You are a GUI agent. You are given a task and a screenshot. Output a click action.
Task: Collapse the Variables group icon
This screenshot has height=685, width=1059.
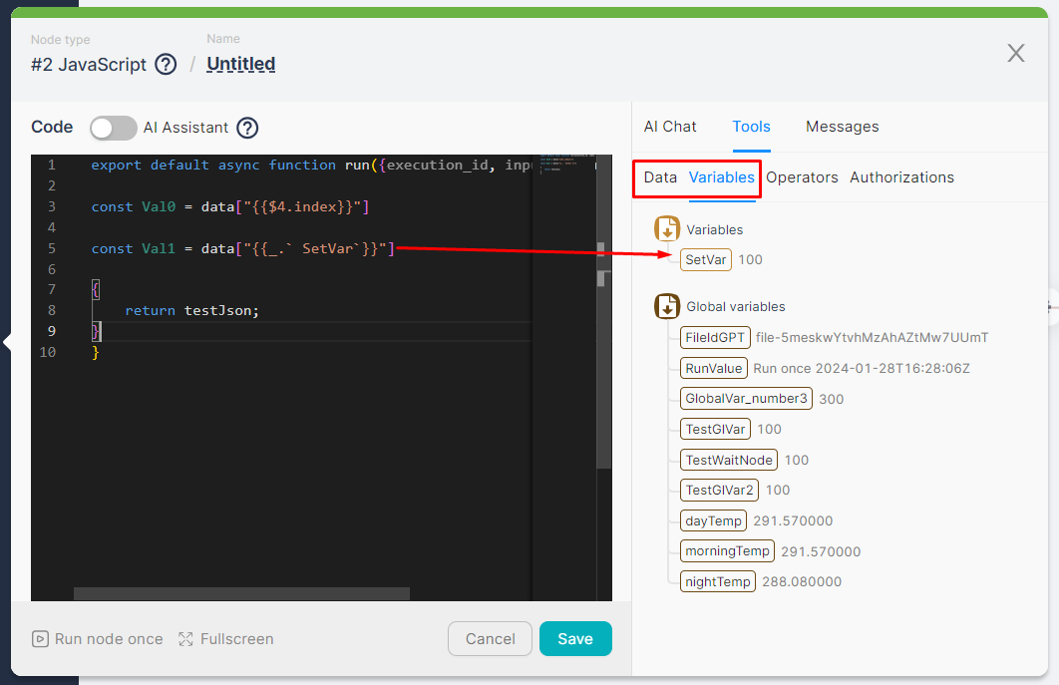pos(667,229)
